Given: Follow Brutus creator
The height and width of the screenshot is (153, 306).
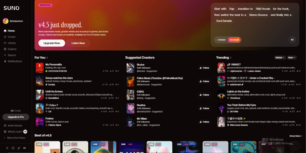Looking at the screenshot, I should coord(204,68).
